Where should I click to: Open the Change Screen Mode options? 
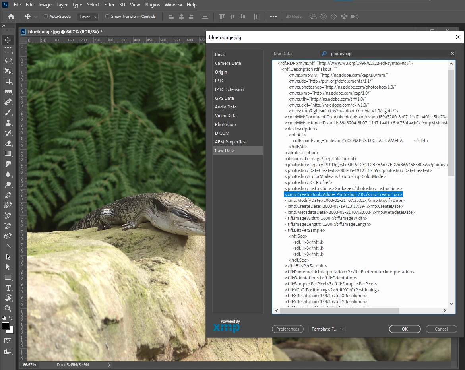point(8,351)
